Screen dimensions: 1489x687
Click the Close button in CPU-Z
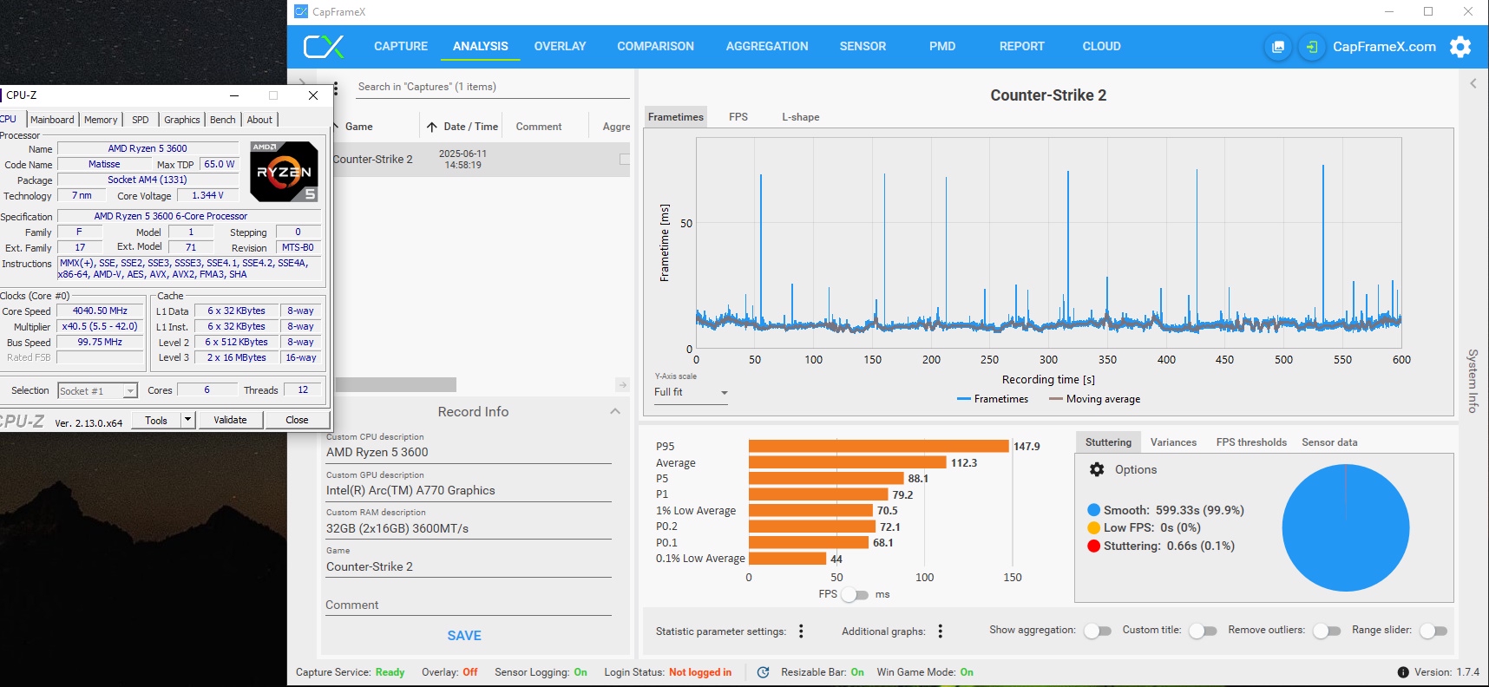[297, 420]
